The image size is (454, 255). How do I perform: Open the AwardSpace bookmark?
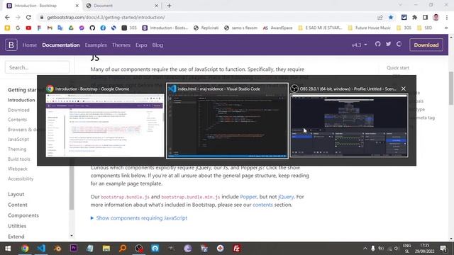[278, 28]
